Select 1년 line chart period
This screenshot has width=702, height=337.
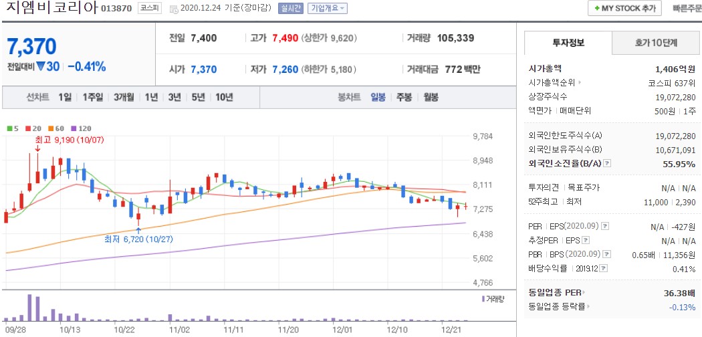tap(151, 97)
